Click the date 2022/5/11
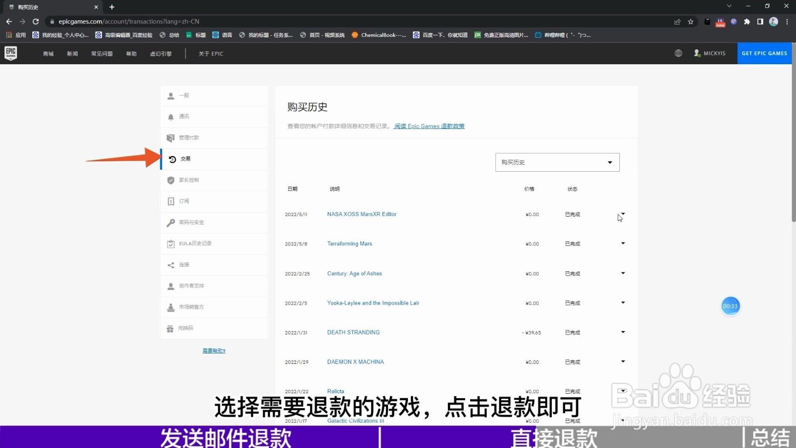Screen dimensions: 796x448 point(296,215)
